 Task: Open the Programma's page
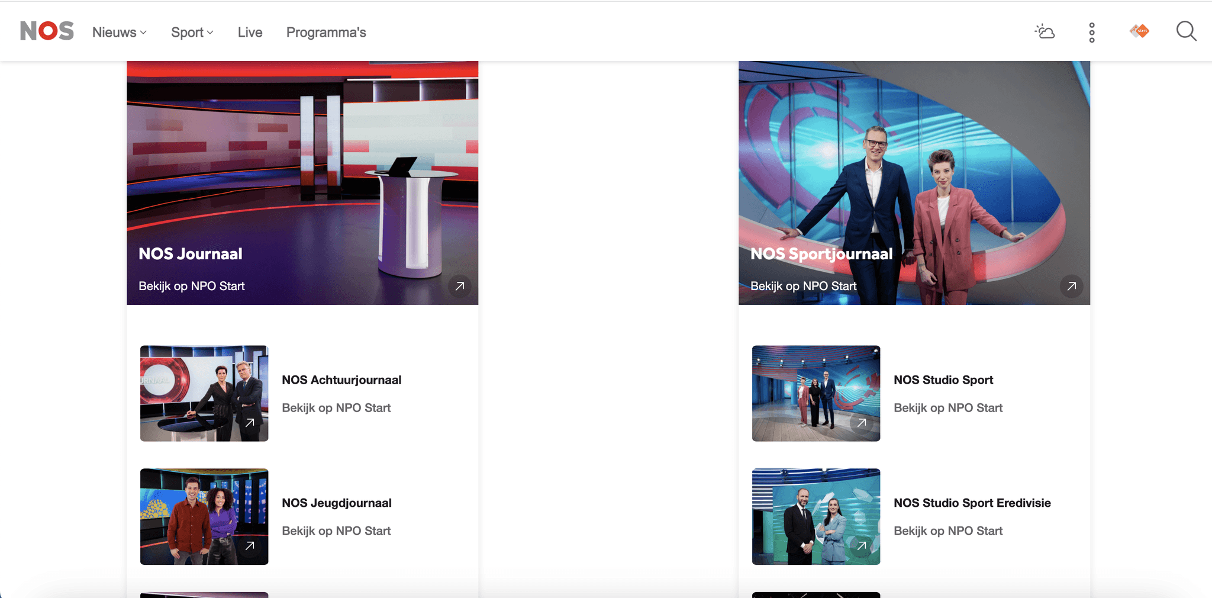(326, 33)
